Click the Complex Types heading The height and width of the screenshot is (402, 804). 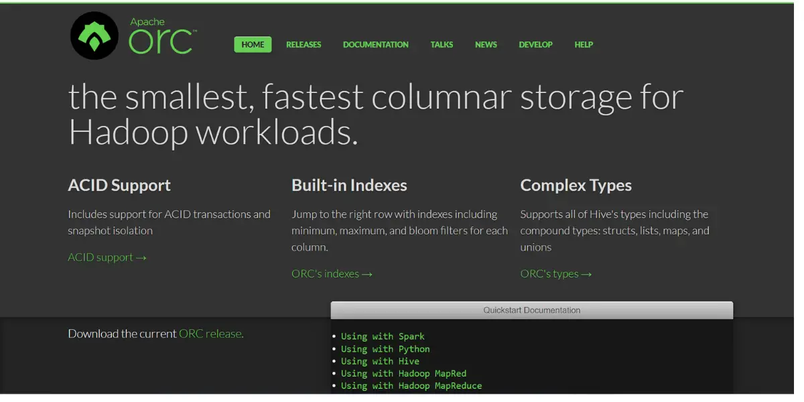(x=576, y=186)
